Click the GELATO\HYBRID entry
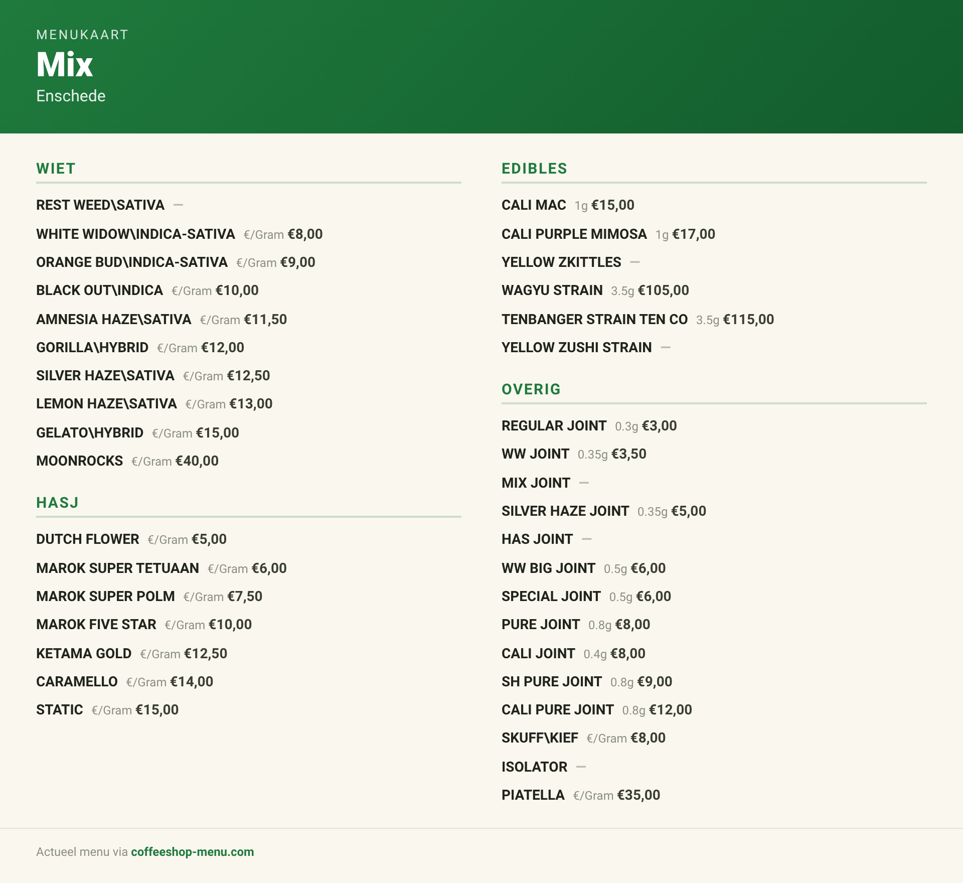Viewport: 963px width, 883px height. [x=90, y=433]
